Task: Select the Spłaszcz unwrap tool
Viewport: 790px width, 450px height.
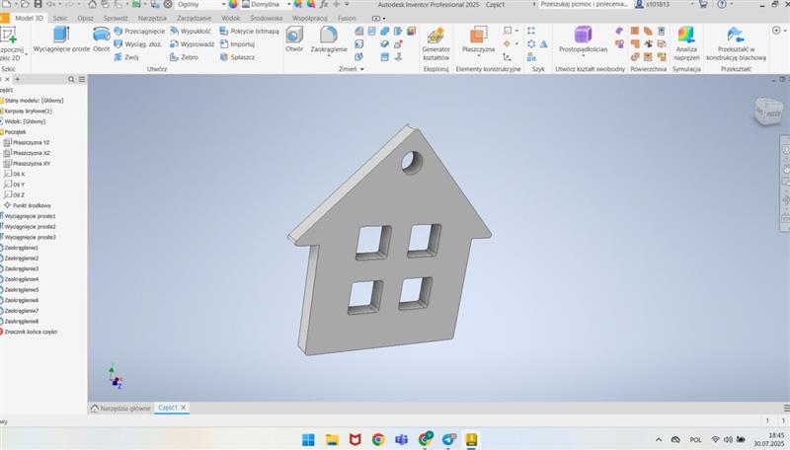Action: click(237, 57)
